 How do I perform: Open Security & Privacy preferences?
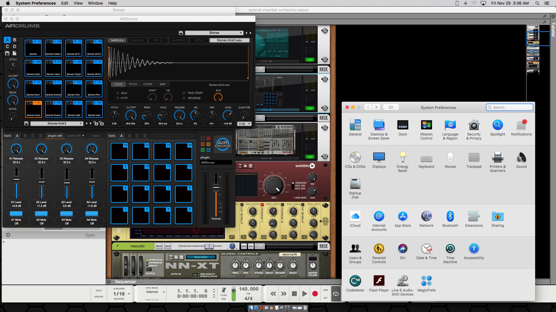tap(474, 129)
